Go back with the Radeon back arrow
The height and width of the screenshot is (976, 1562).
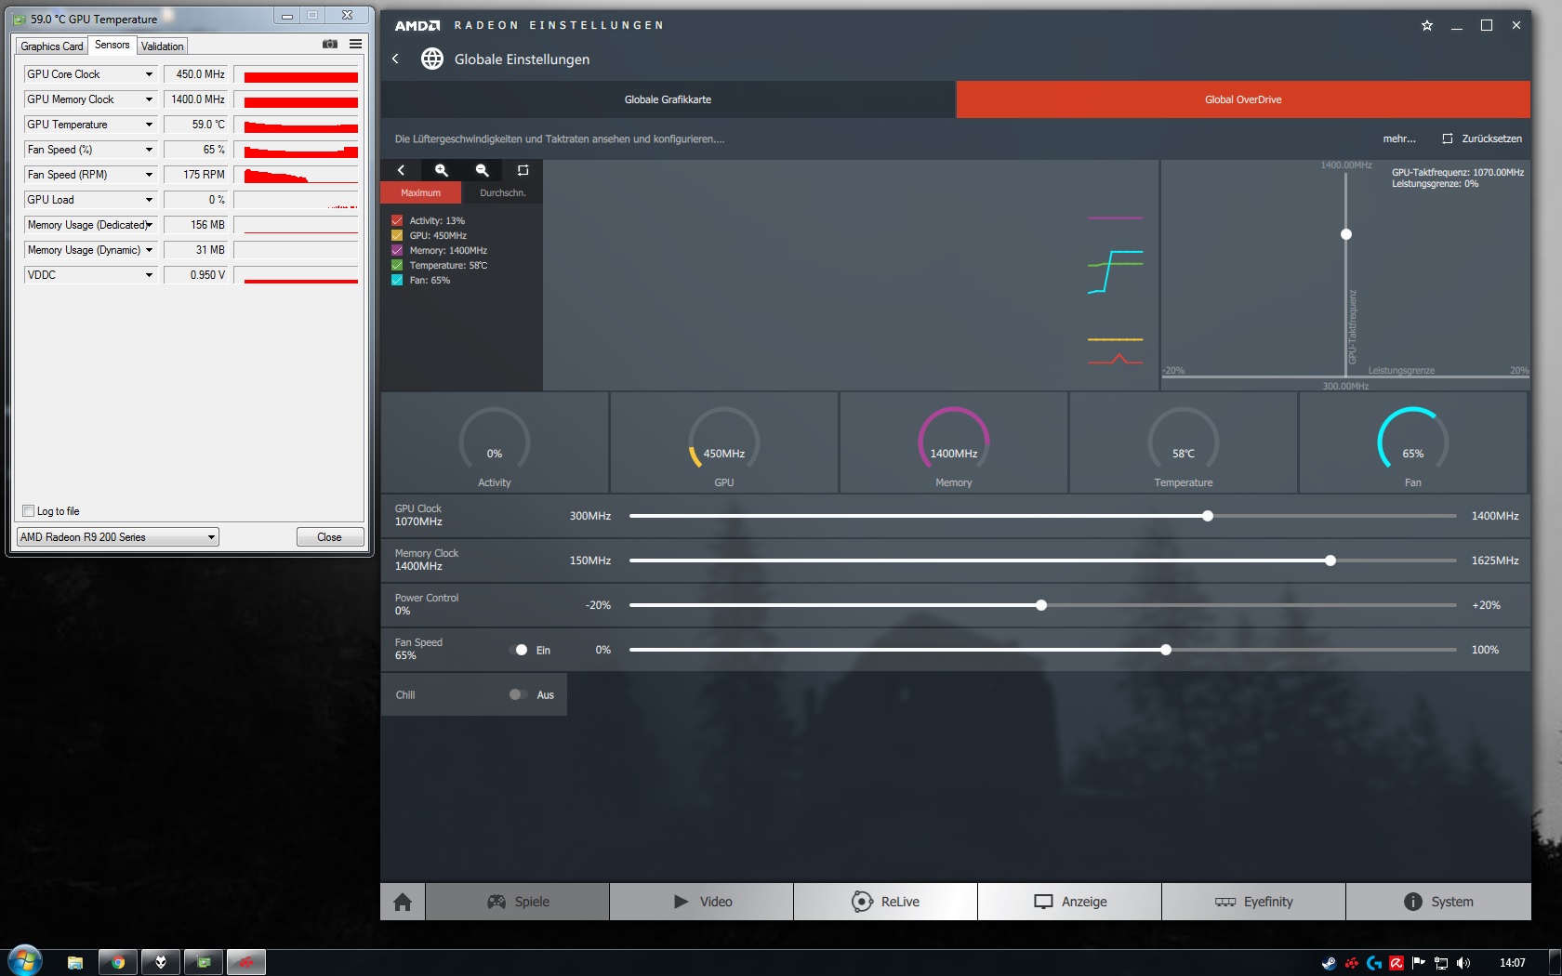pos(396,59)
